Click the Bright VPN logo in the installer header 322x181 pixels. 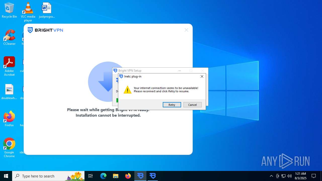[45, 30]
